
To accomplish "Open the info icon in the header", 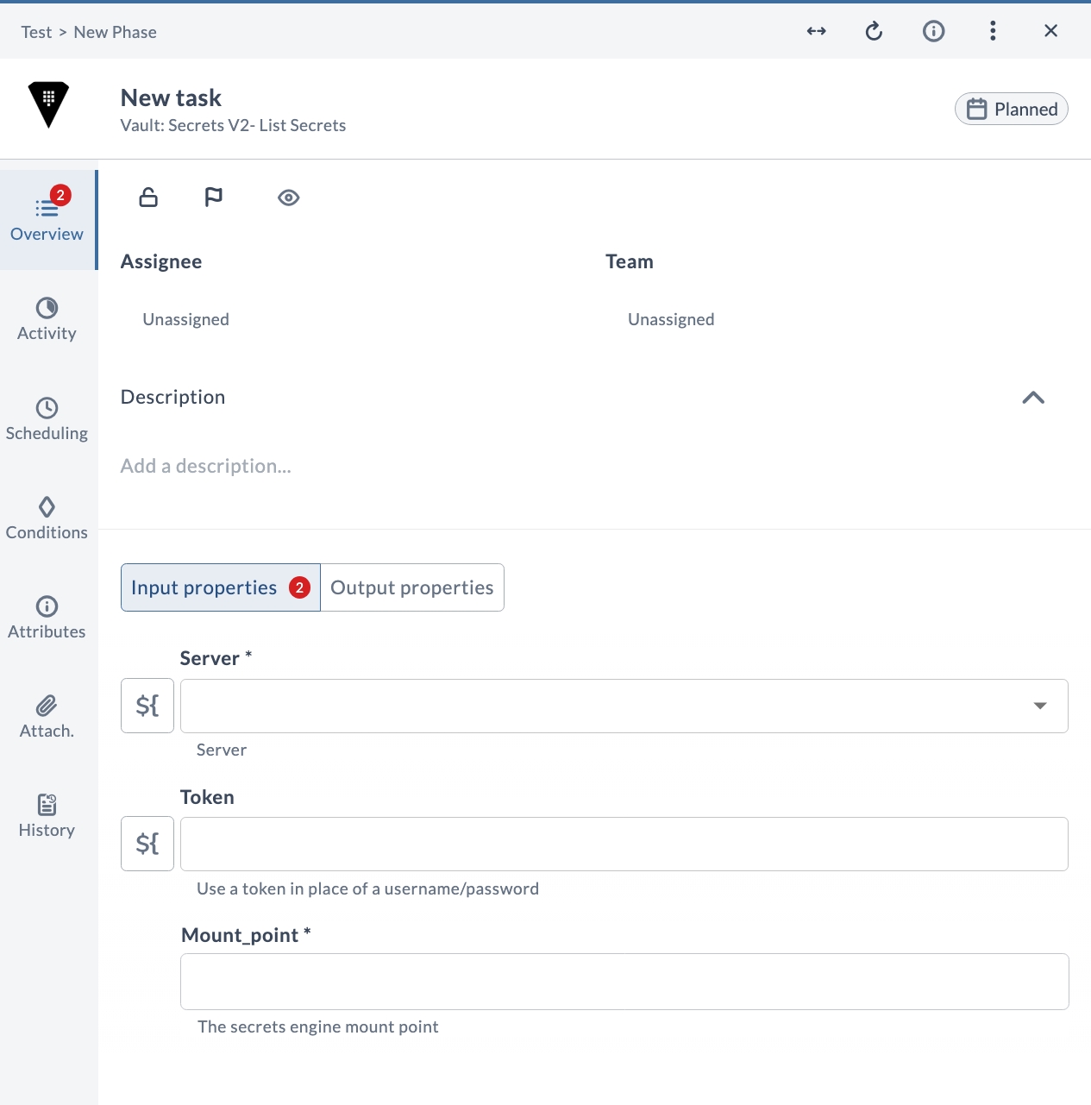I will 934,31.
